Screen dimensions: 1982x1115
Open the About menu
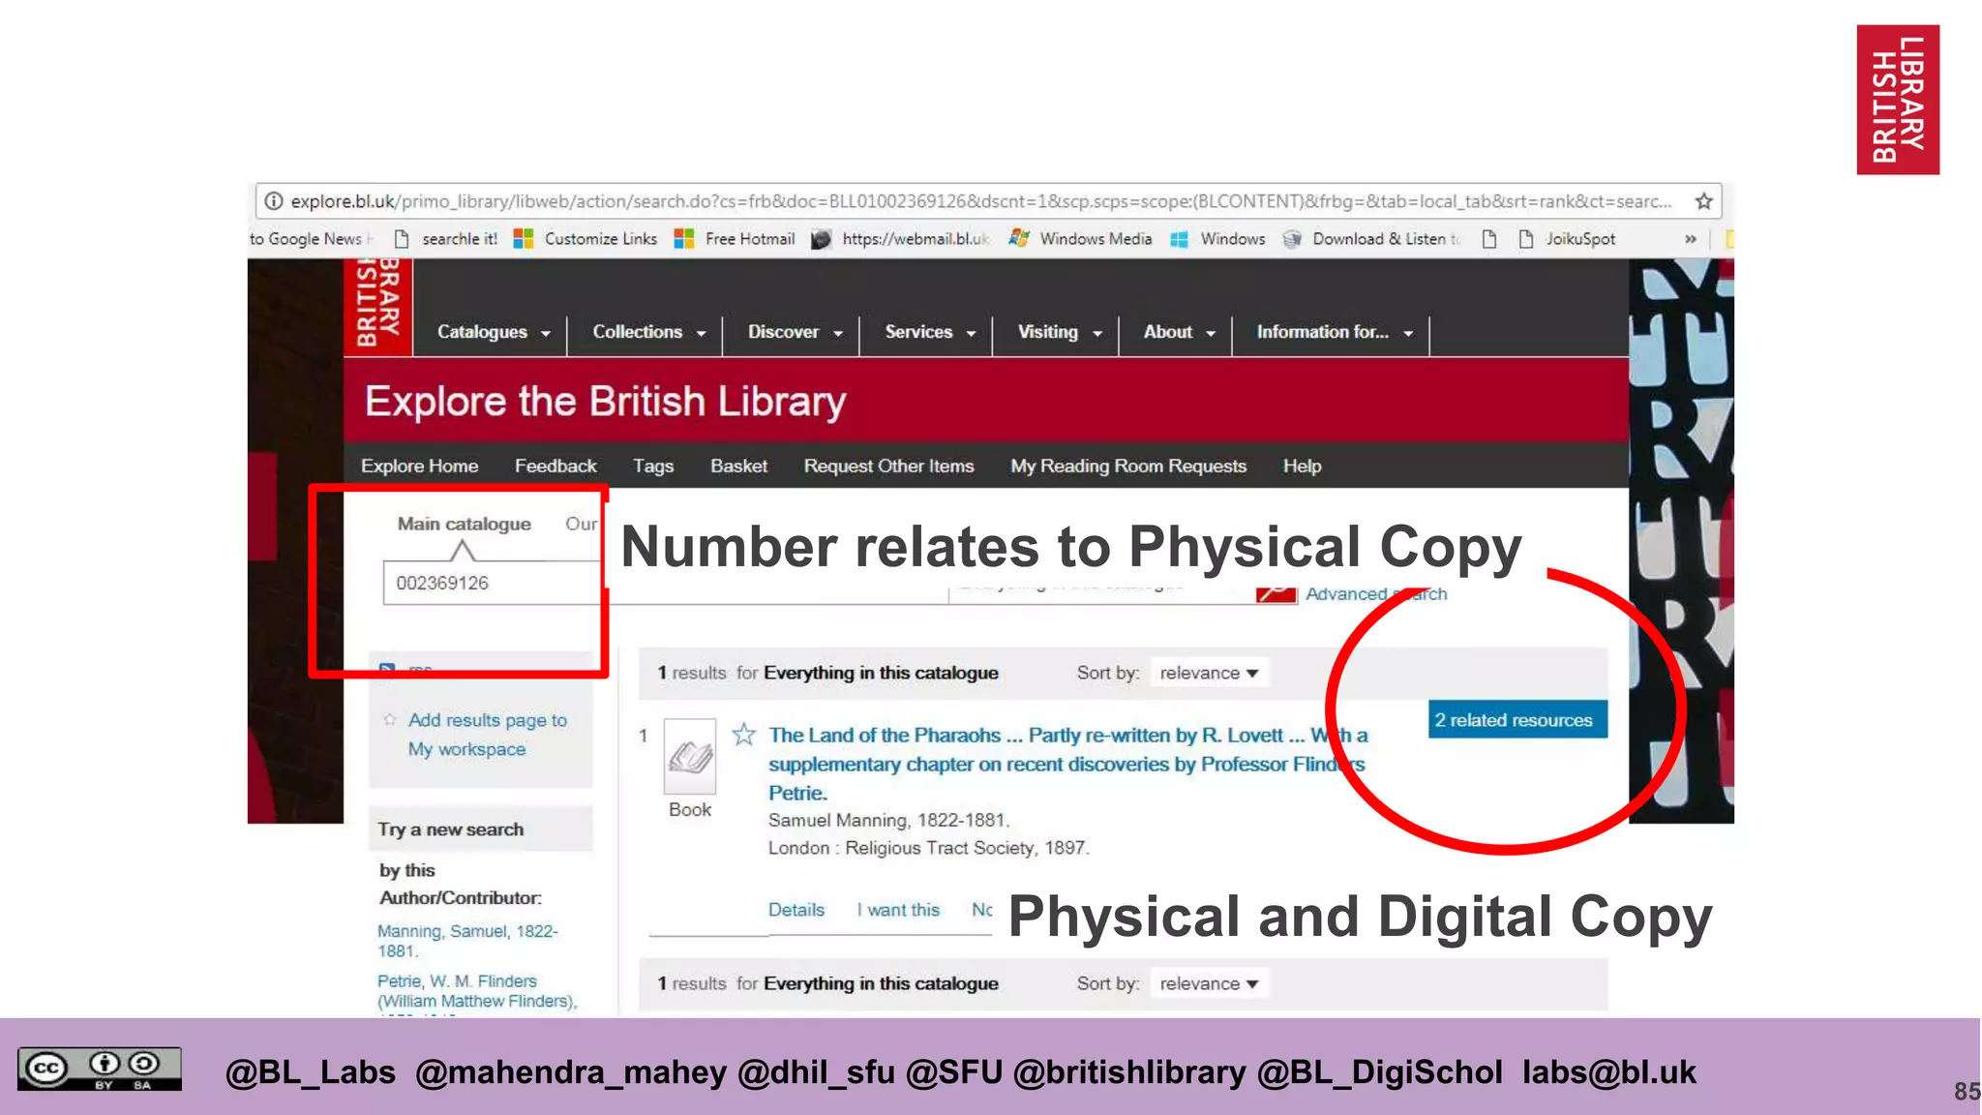click(x=1180, y=332)
